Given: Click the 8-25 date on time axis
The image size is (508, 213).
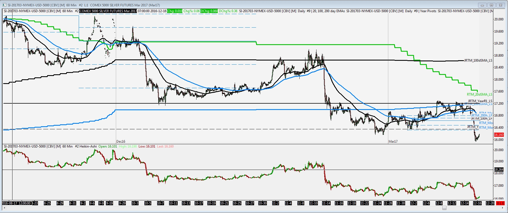Looking at the screenshot, I should click(x=47, y=203).
